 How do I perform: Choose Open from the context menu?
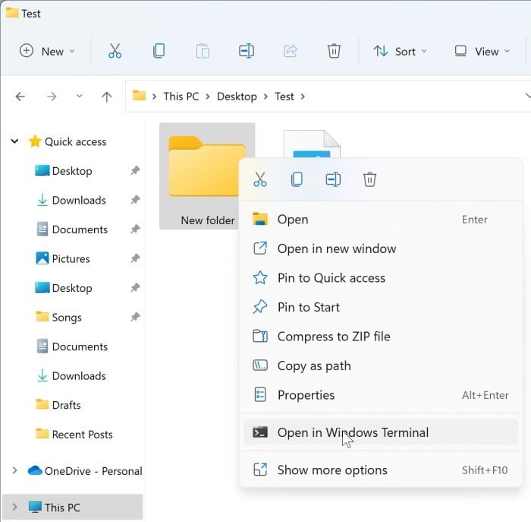381,220
